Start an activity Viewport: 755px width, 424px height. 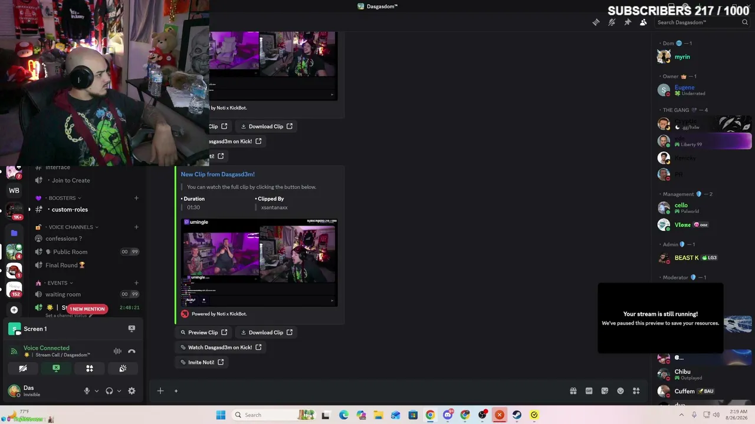coord(90,369)
